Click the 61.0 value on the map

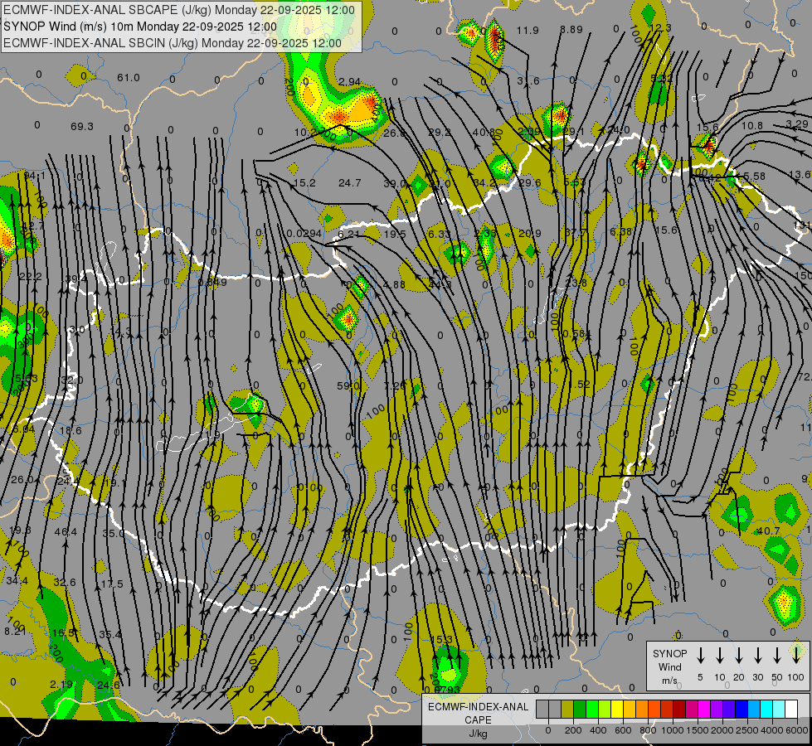129,78
